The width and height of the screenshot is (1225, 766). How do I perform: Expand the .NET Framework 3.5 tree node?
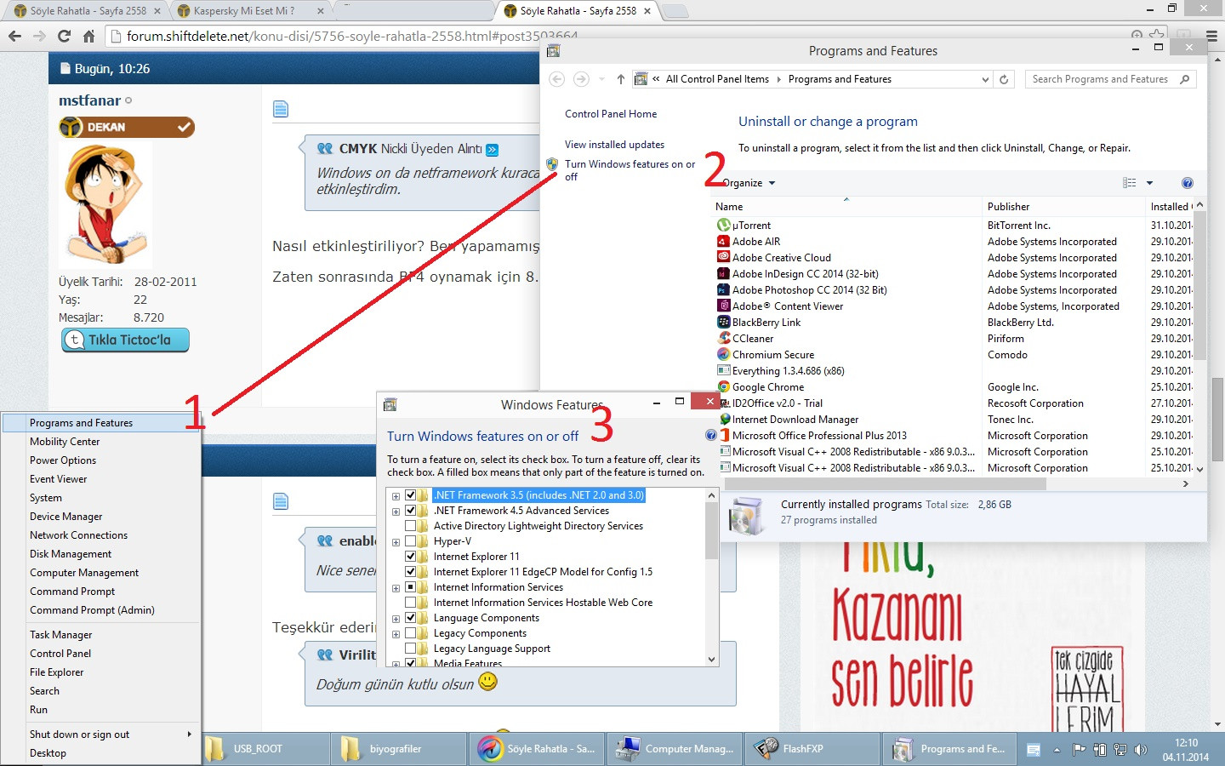coord(396,495)
